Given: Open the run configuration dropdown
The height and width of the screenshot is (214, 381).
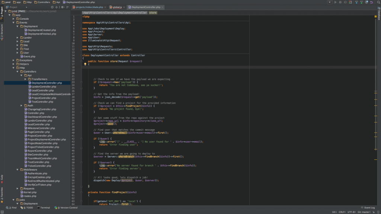Looking at the screenshot, I should (x=330, y=2).
